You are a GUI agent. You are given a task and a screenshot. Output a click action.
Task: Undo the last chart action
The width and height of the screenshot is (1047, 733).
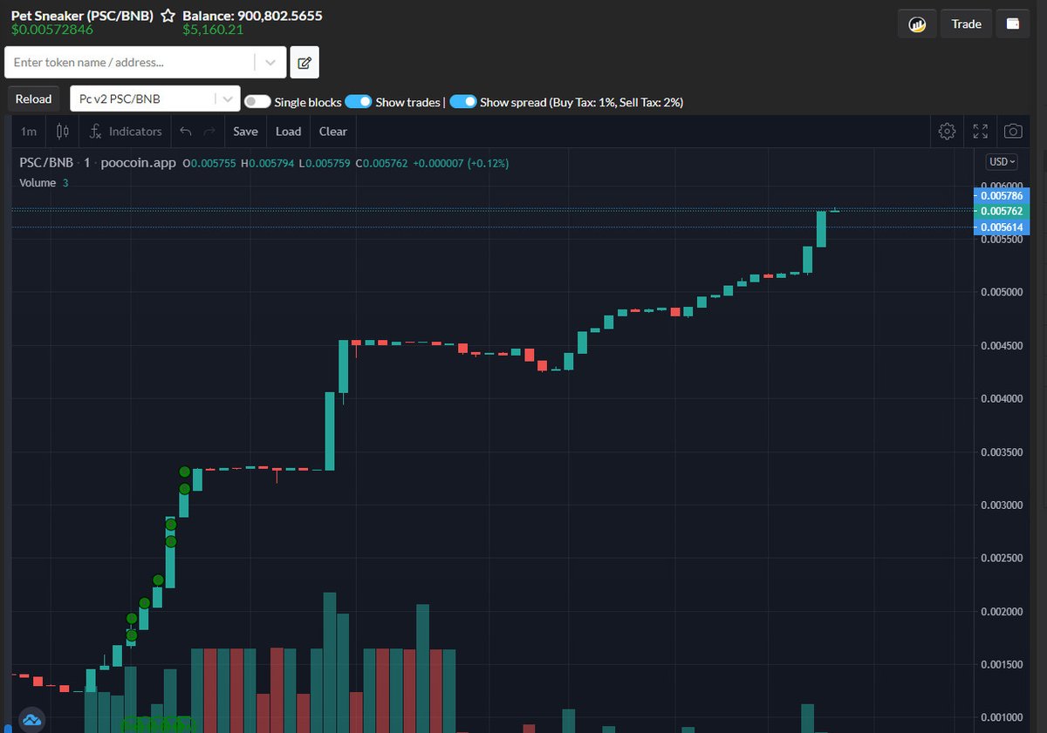click(x=185, y=132)
